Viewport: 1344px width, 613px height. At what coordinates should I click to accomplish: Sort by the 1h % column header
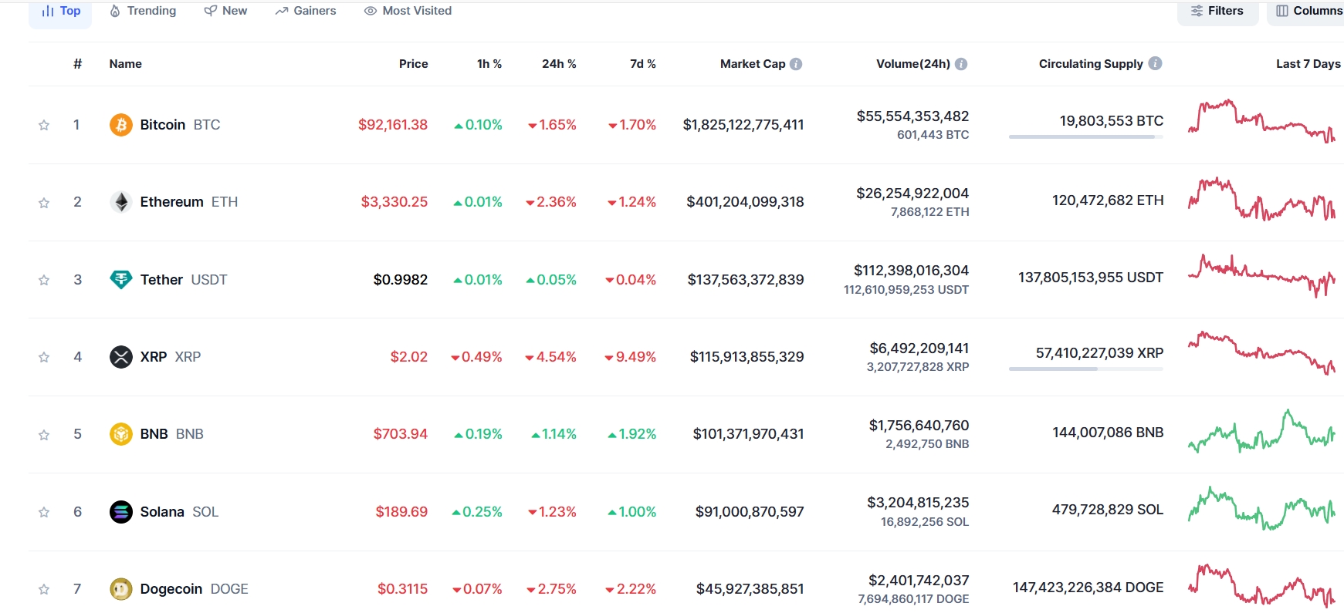coord(489,64)
